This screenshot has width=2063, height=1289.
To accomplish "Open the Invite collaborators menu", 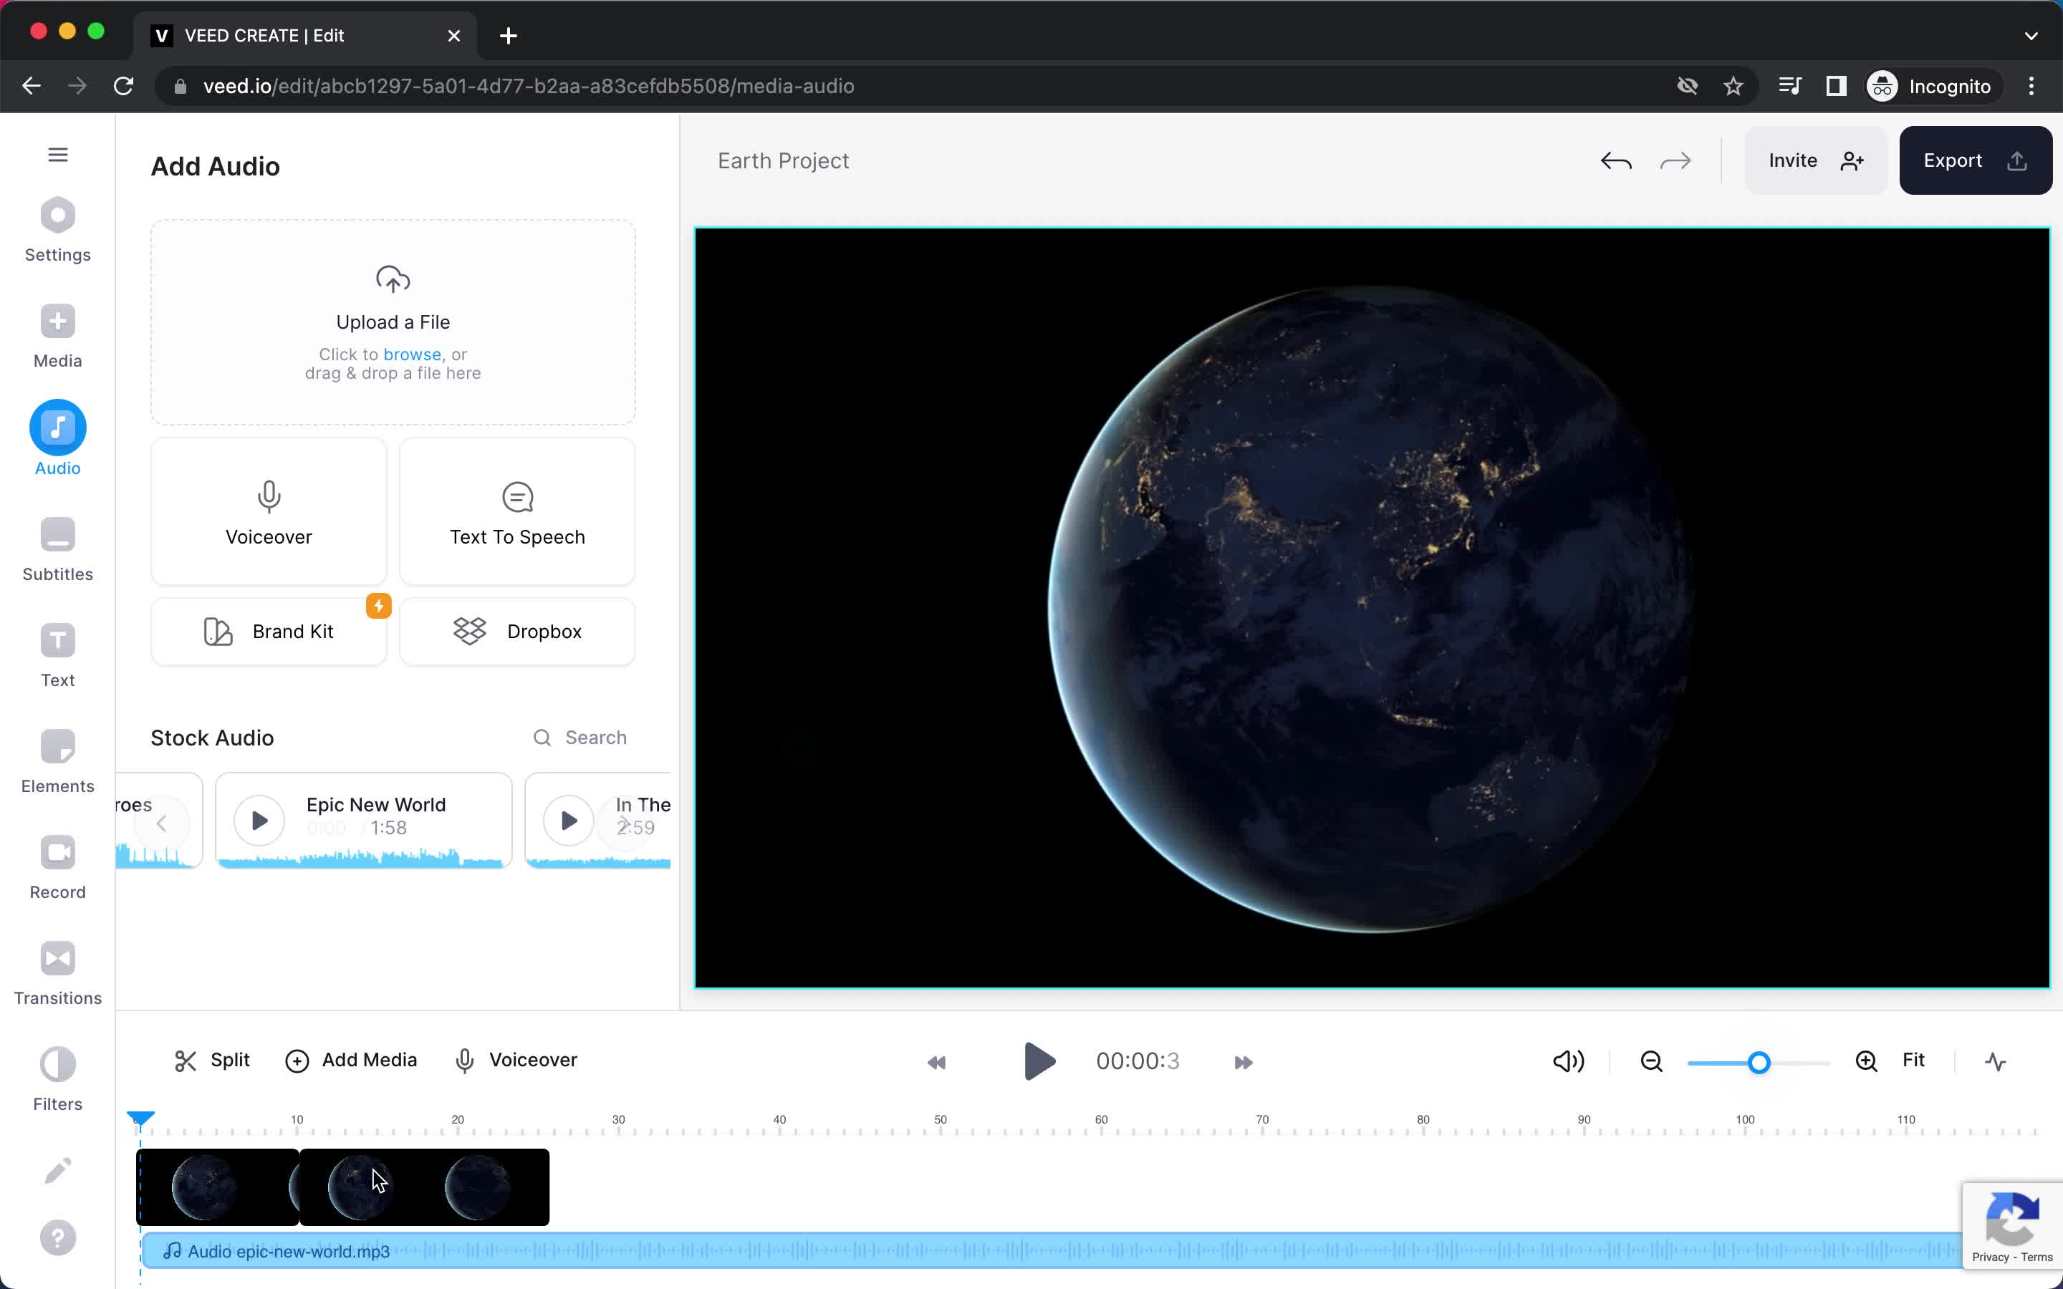I will (x=1812, y=160).
